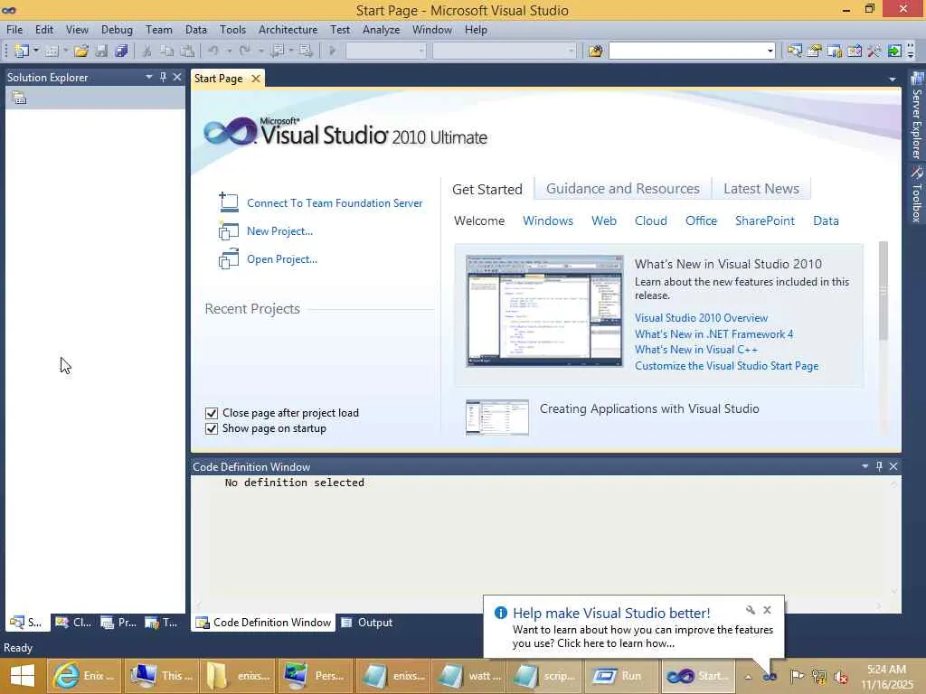926x694 pixels.
Task: Open What's New in .NET Framework 4 link
Action: pyautogui.click(x=713, y=334)
